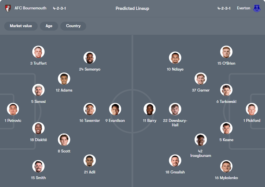Click Tavernier's player photo
This screenshot has width=265, height=187.
(x=90, y=109)
